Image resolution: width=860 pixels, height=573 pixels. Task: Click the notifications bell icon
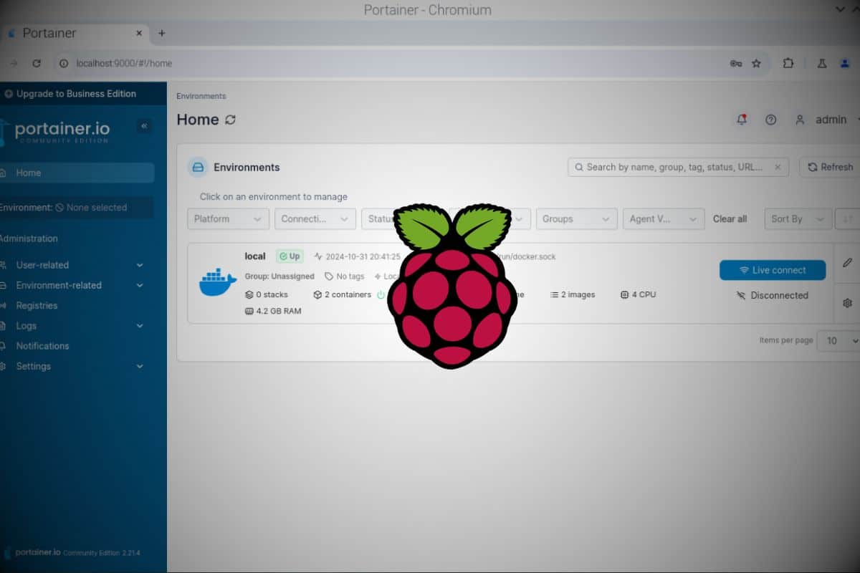tap(742, 120)
